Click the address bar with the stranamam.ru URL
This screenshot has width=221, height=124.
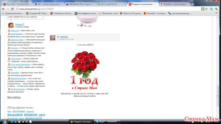click(107, 9)
